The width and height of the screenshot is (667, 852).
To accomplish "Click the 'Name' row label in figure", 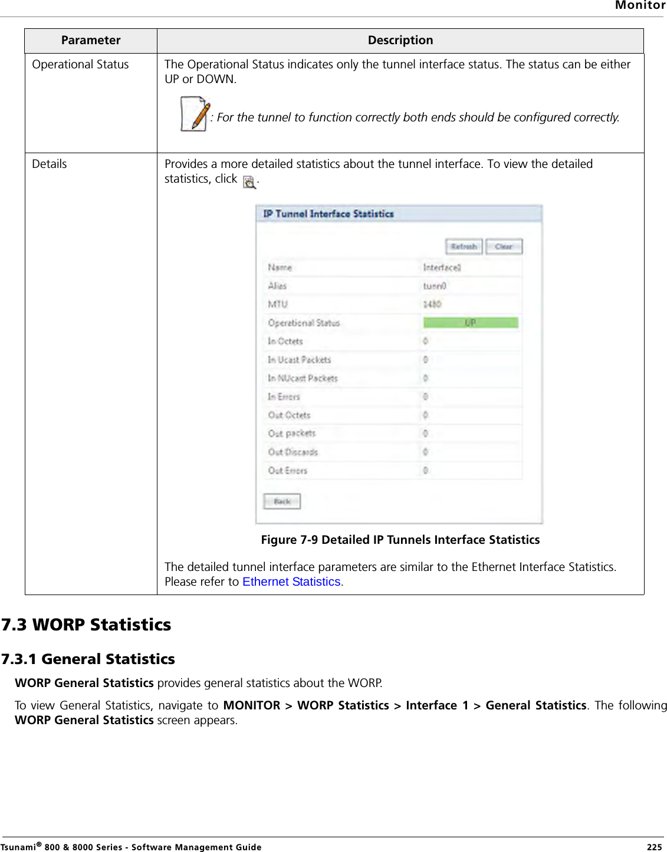I will 280,268.
